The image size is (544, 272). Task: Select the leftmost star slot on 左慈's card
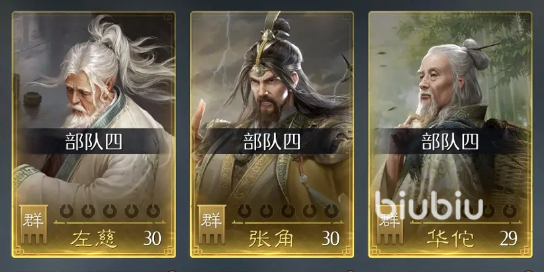[66, 210]
